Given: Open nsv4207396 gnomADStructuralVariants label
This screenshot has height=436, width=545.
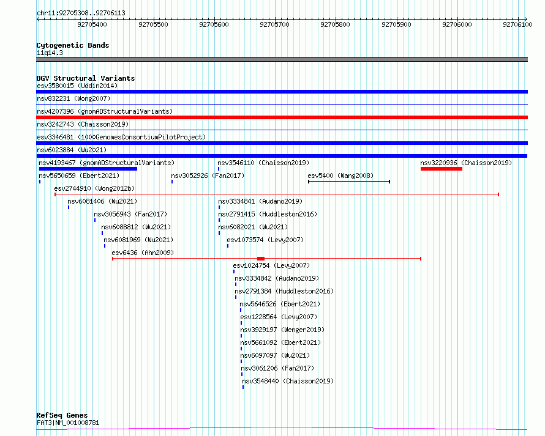Looking at the screenshot, I should (x=105, y=111).
